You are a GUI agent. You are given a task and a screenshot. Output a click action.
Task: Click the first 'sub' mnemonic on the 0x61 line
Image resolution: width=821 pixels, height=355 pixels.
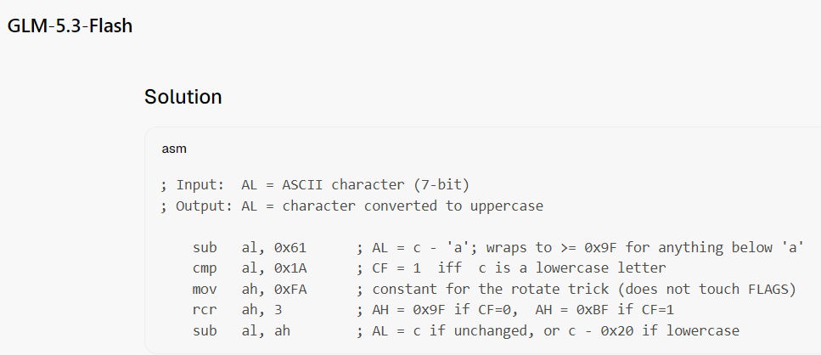[205, 248]
